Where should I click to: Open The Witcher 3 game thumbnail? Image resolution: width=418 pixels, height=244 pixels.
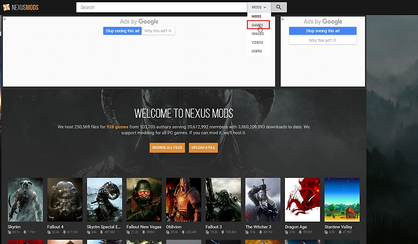click(263, 200)
